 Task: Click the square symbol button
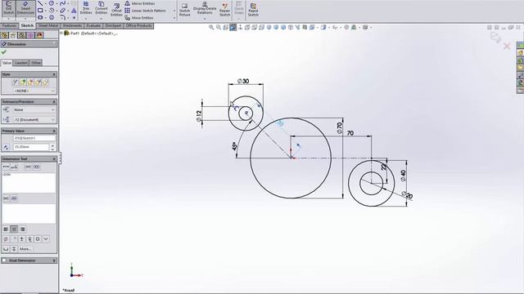click(x=38, y=239)
